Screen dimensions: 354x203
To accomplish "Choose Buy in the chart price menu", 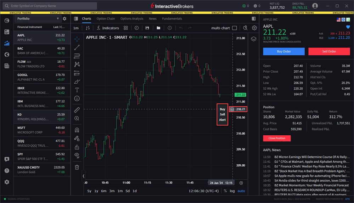I will [x=223, y=109].
